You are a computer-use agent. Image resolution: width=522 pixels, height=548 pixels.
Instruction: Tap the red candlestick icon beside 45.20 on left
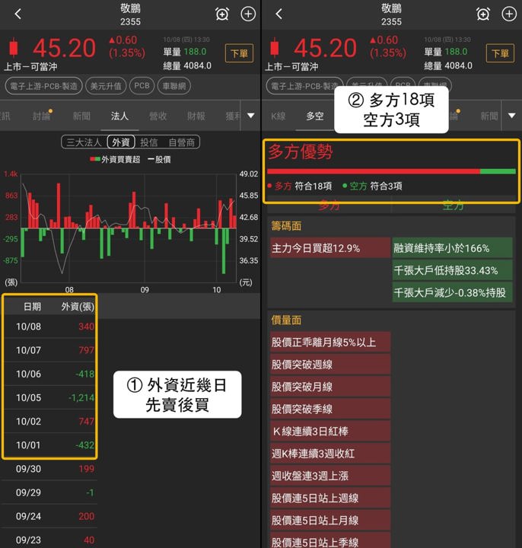tap(13, 47)
